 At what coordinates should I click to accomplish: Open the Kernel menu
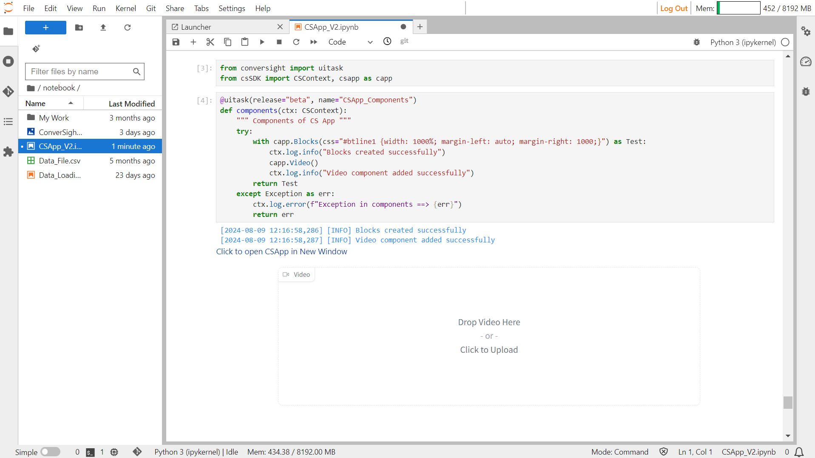click(x=126, y=8)
